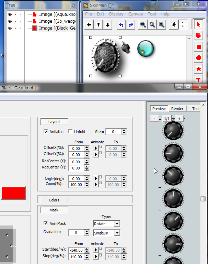Select Image Aqua.knob tree row

(x=57, y=14)
